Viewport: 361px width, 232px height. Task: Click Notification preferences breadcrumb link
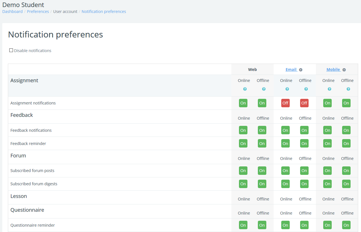[104, 12]
